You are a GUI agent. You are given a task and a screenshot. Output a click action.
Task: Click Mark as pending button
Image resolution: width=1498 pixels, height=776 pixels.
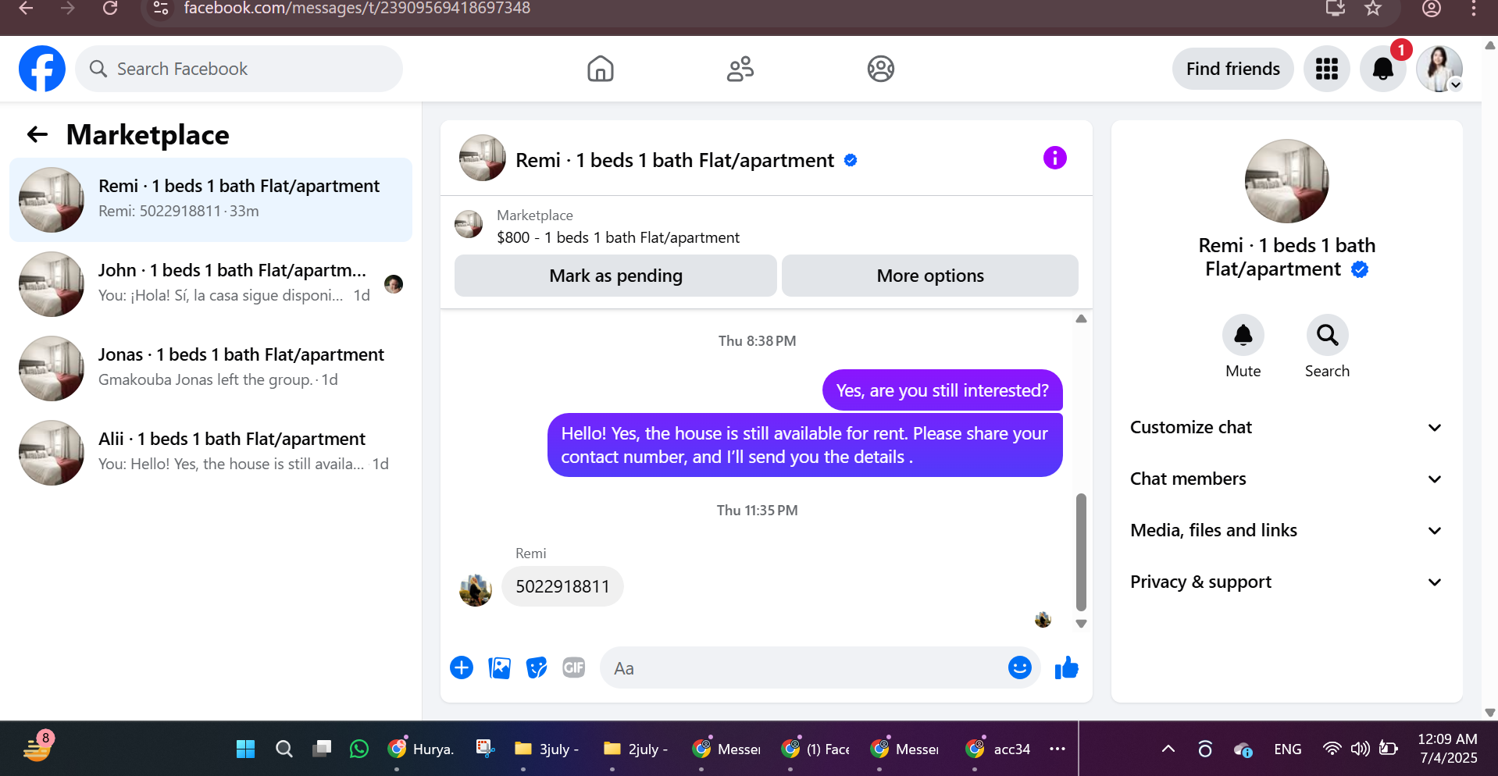pyautogui.click(x=615, y=276)
